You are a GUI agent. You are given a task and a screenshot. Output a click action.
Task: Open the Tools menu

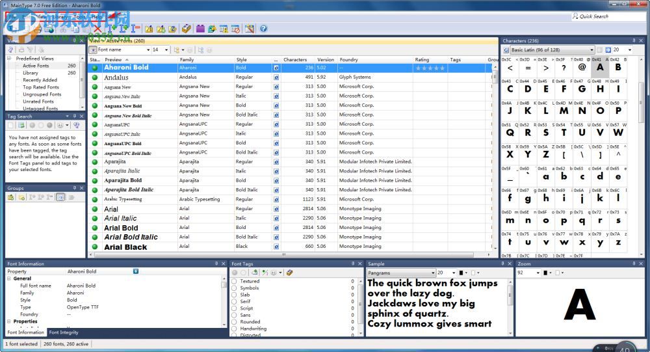point(79,16)
